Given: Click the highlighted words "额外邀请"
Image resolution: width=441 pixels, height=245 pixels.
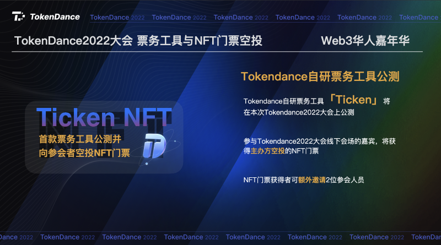Looking at the screenshot, I should pyautogui.click(x=311, y=180).
